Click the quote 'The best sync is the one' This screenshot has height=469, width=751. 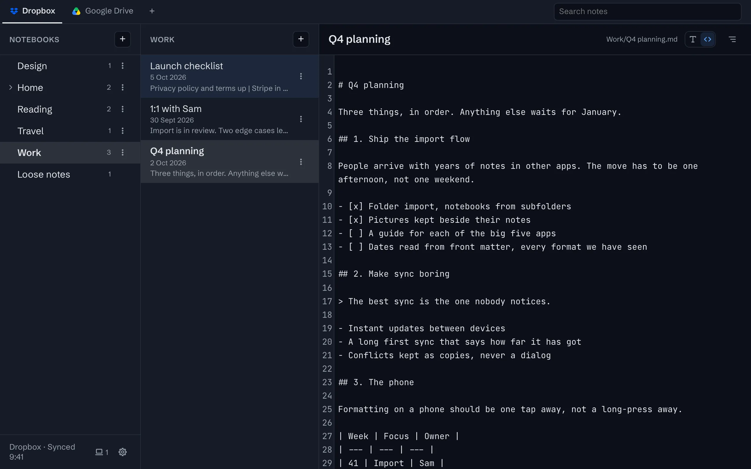[444, 302]
